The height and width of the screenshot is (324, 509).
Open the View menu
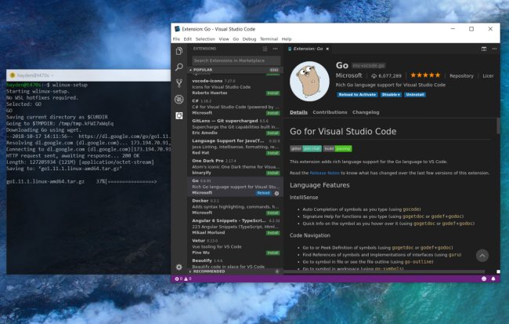click(224, 39)
